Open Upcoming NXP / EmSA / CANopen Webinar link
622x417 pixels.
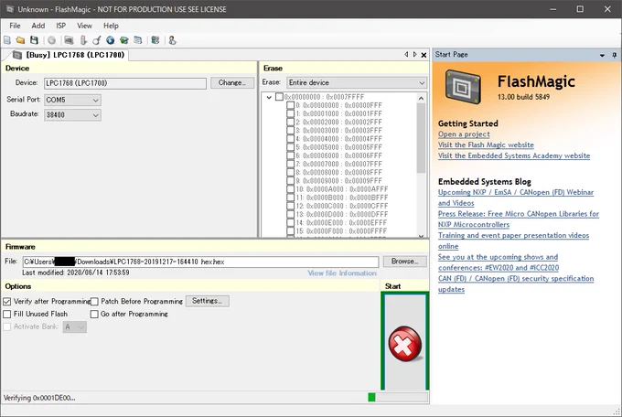[516, 198]
